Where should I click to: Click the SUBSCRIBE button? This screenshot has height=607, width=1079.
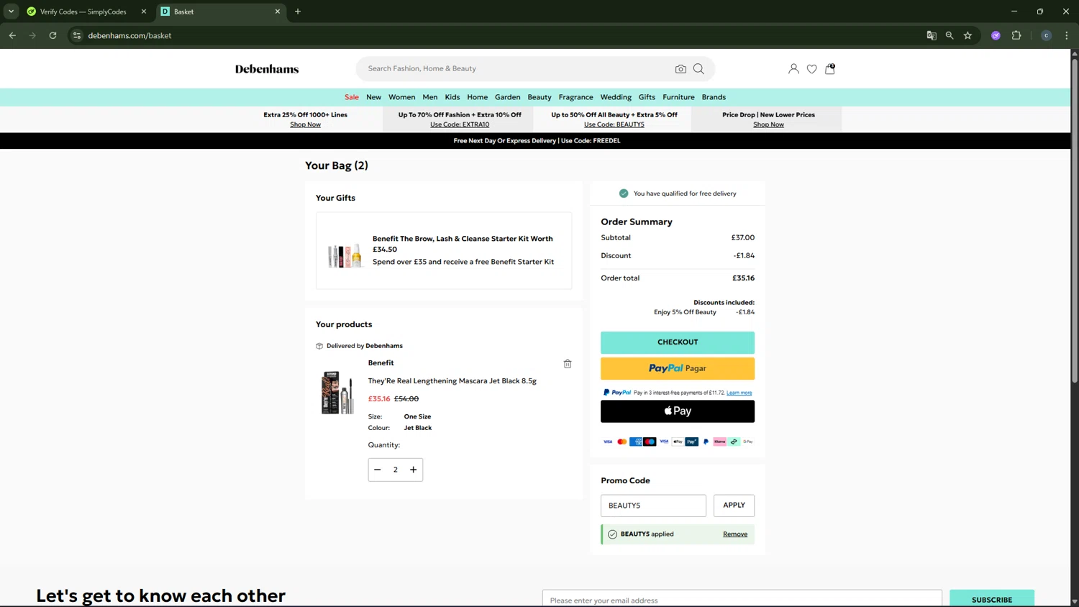pyautogui.click(x=992, y=599)
